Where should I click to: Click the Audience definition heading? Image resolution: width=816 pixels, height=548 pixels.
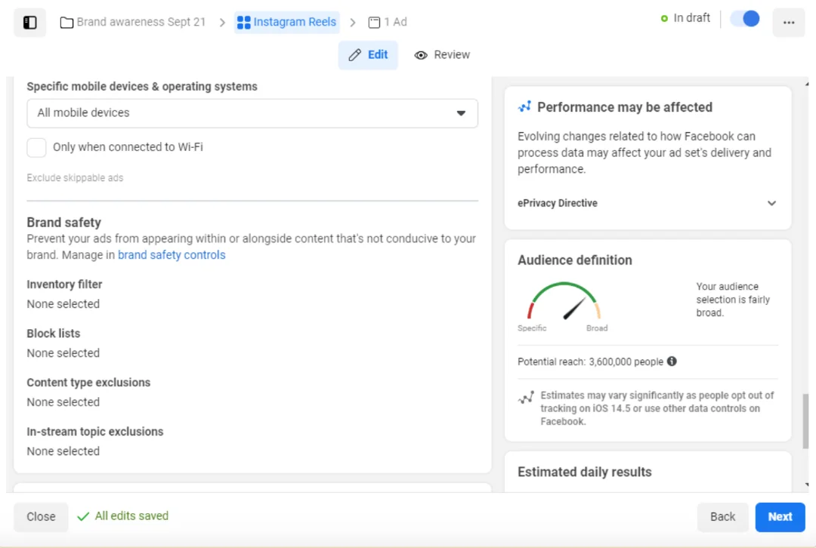(574, 260)
